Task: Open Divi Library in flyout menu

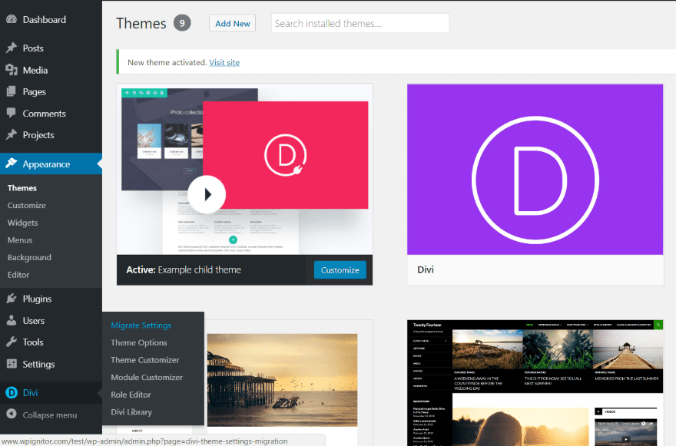Action: point(131,412)
